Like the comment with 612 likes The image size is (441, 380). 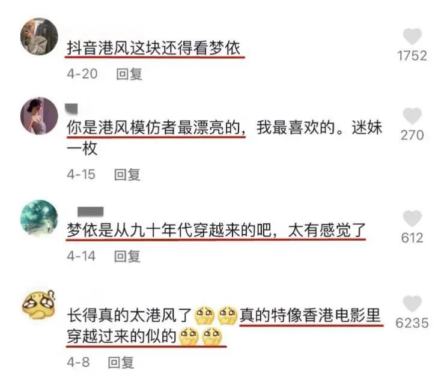(x=412, y=219)
